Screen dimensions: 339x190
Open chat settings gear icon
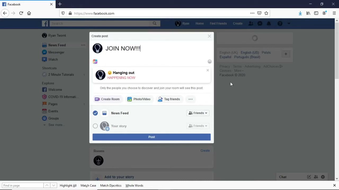click(x=323, y=177)
